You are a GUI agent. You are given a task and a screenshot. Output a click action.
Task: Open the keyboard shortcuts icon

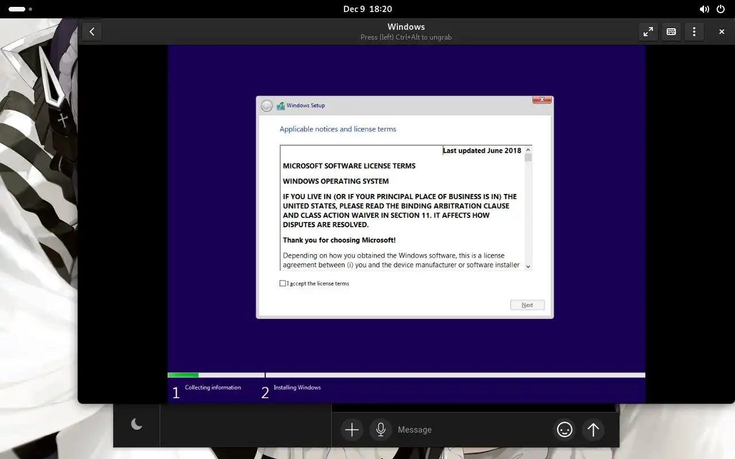[671, 32]
